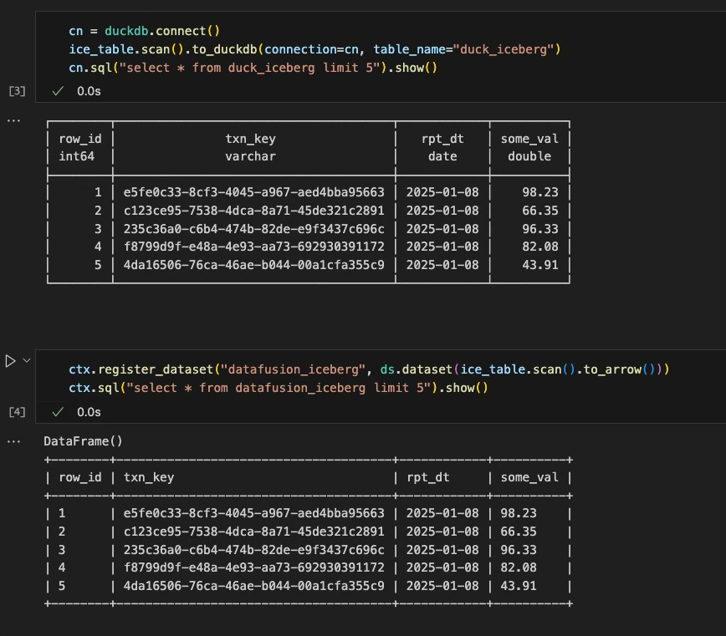Click the ctx.sql select from datafusion_iceberg line
Viewport: 726px width, 636px height.
pos(279,388)
